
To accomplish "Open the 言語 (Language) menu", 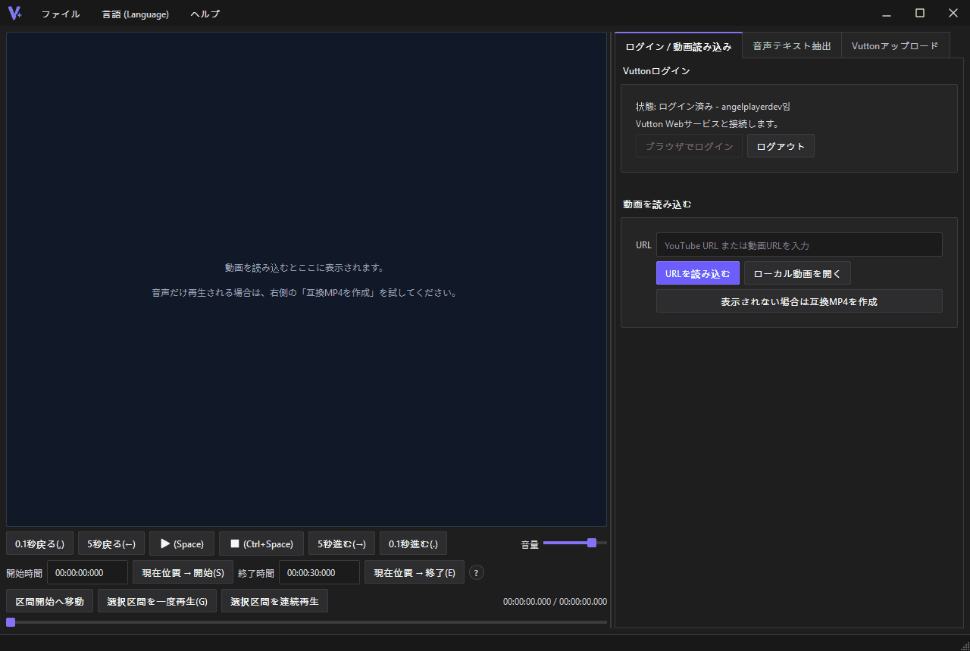I will pyautogui.click(x=136, y=14).
